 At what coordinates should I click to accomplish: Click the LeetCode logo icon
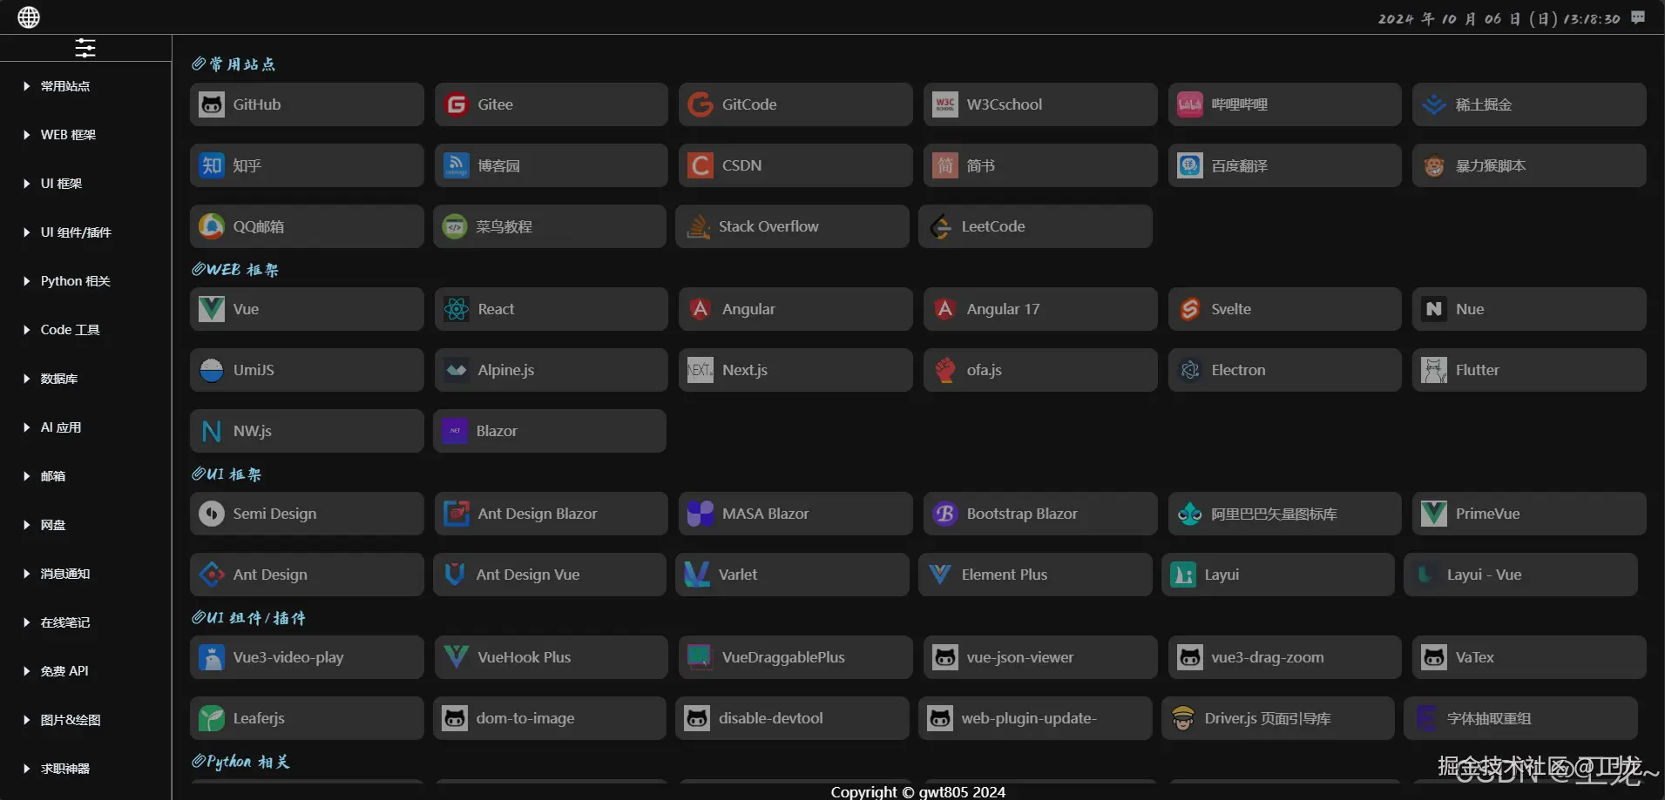click(x=940, y=226)
